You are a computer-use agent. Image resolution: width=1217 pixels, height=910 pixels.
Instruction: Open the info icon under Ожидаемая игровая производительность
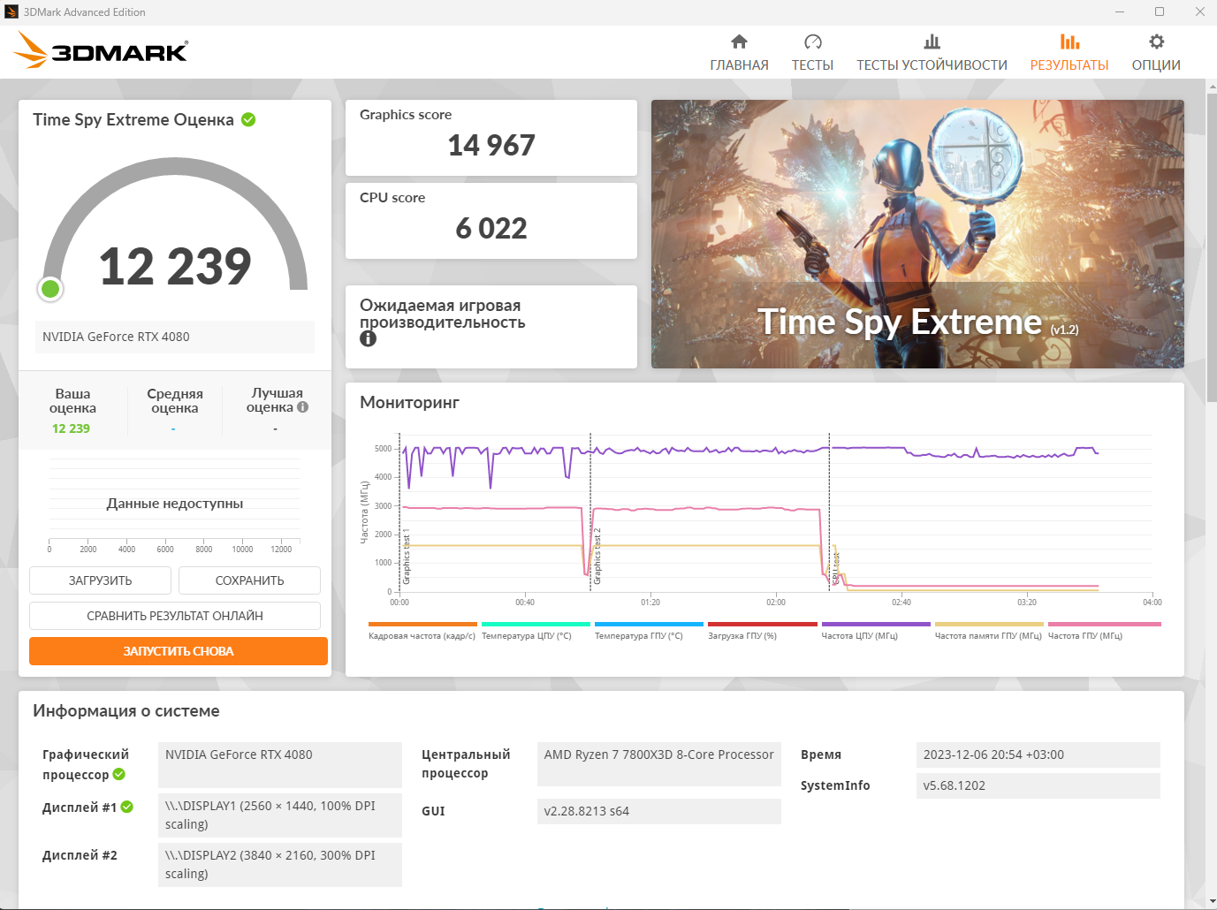point(369,338)
